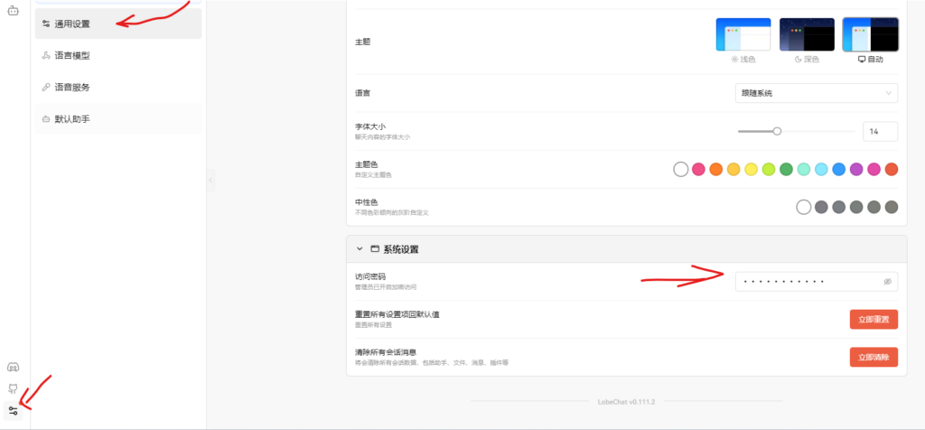Open the settings sliders icon at rail bottom
Viewport: 925px width, 430px height.
tap(13, 410)
